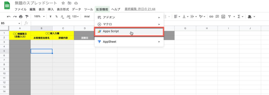Viewport: 269px width, 95px height.
Task: Format cell as percent
Action: [56, 17]
